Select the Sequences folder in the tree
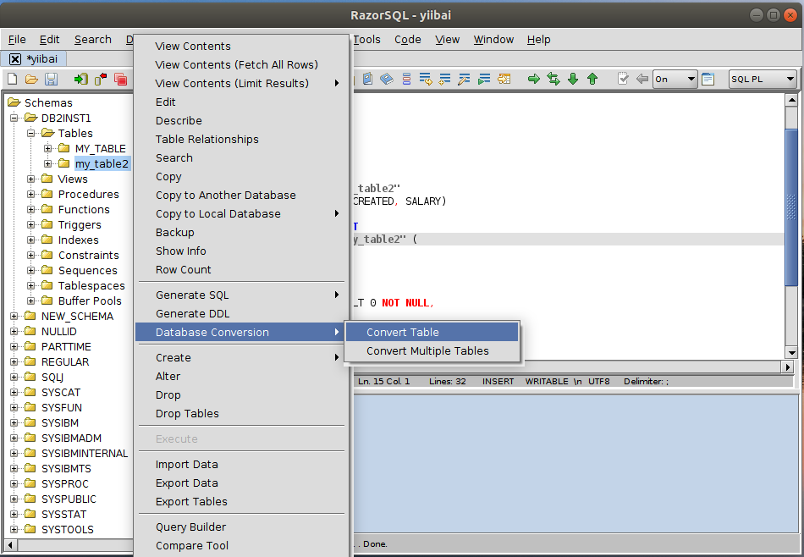 pos(88,270)
